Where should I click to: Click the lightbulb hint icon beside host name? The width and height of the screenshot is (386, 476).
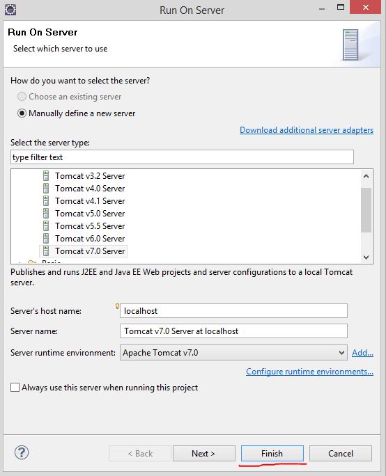point(117,306)
